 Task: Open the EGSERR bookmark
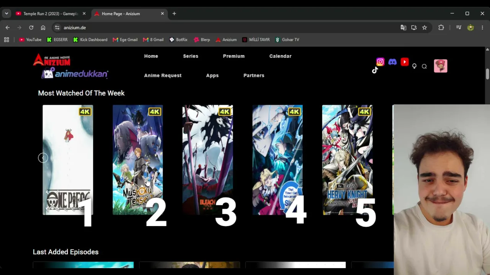(x=57, y=40)
